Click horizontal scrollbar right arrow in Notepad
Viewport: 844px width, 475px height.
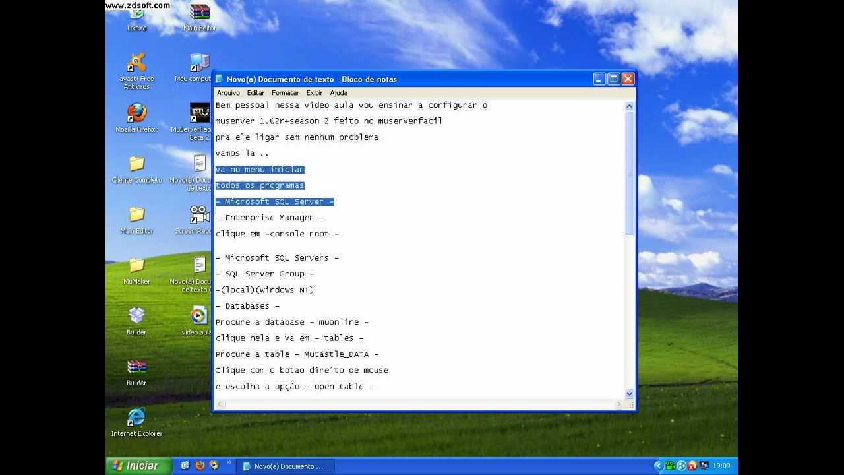click(619, 404)
